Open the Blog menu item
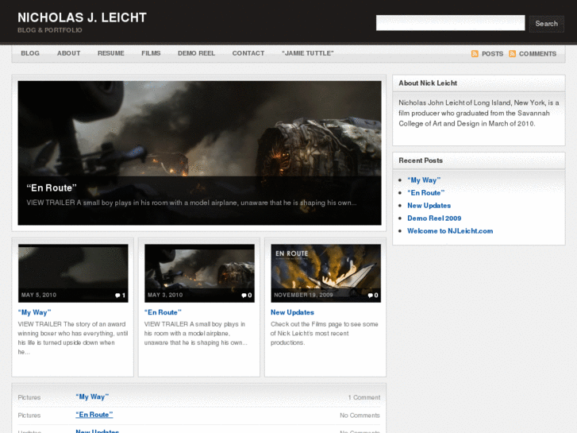This screenshot has width=577, height=433. (x=30, y=53)
